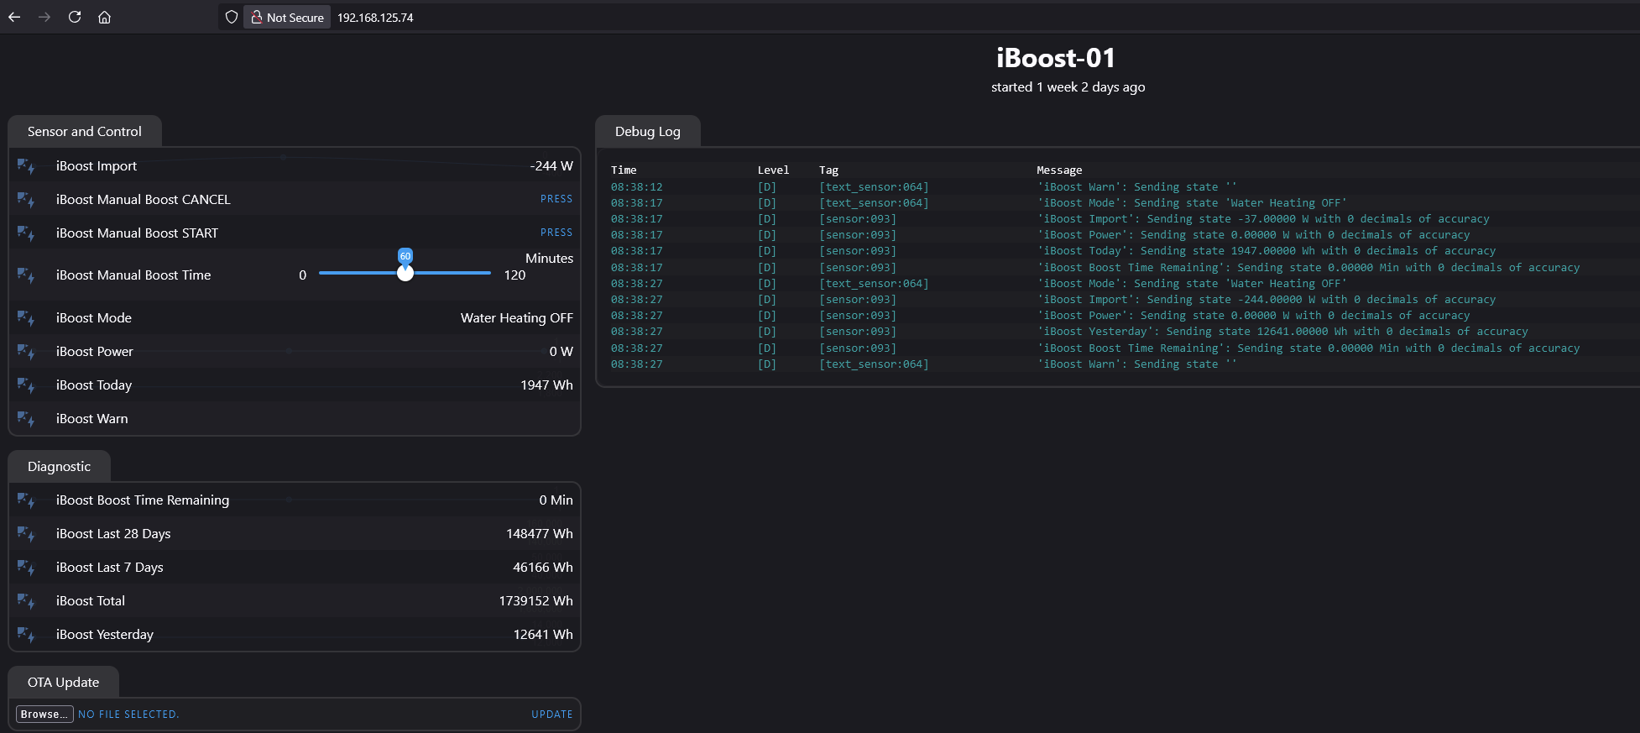Click the icon beside iBoost Last 28 Days
Image resolution: width=1640 pixels, height=733 pixels.
pyautogui.click(x=26, y=534)
